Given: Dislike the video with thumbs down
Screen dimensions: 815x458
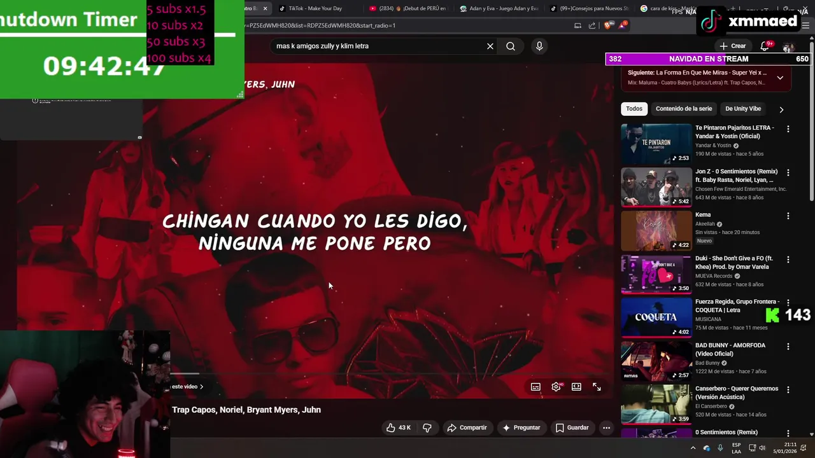Looking at the screenshot, I should coord(427,427).
